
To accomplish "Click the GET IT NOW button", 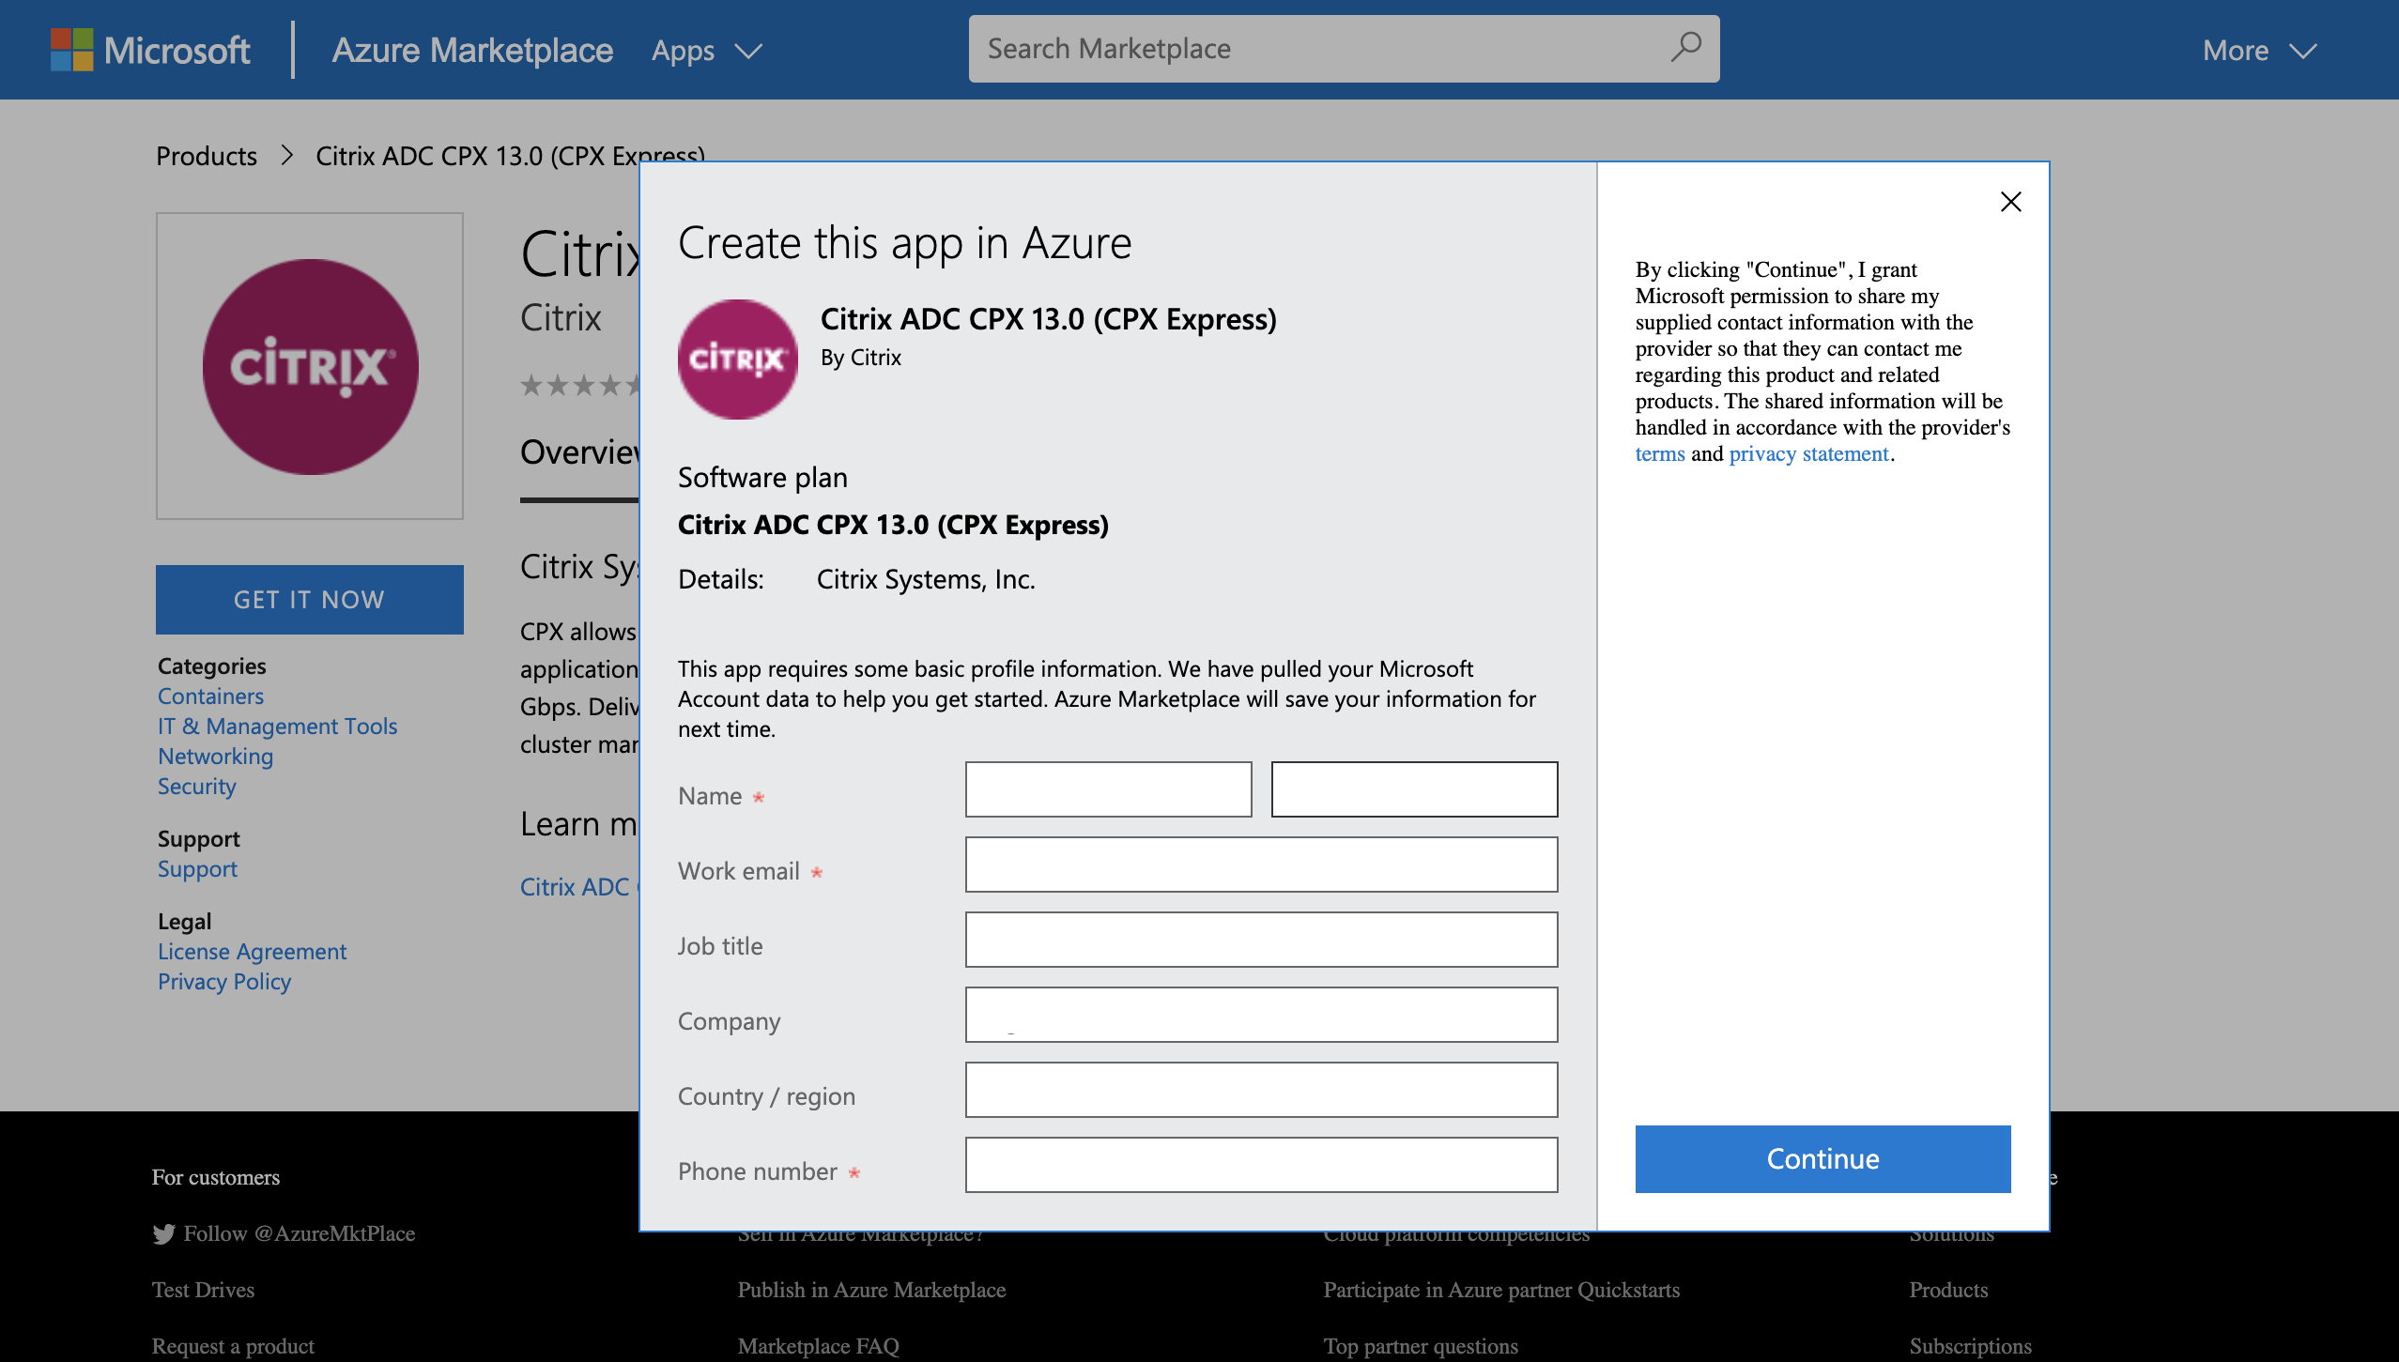I will [310, 600].
